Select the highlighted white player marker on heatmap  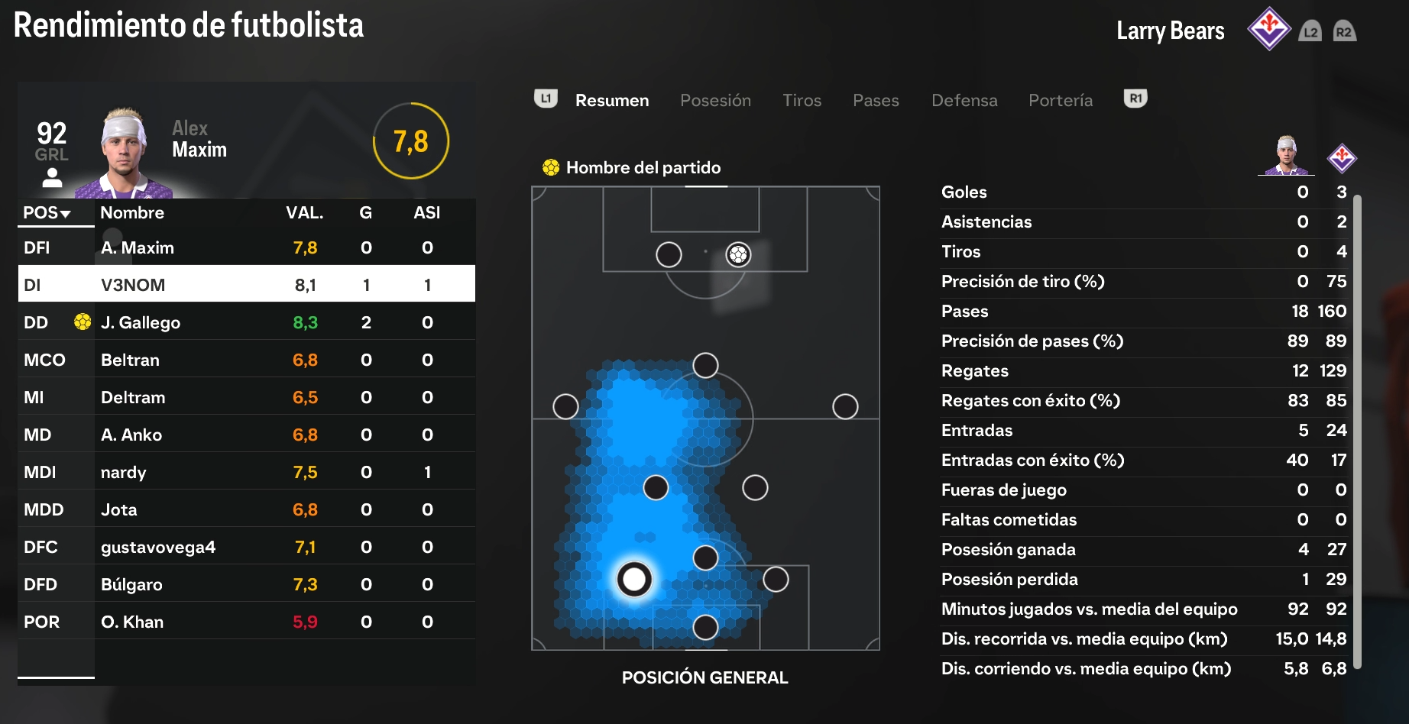tap(634, 580)
